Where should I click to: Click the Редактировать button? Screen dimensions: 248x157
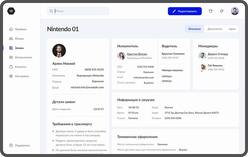point(185,11)
